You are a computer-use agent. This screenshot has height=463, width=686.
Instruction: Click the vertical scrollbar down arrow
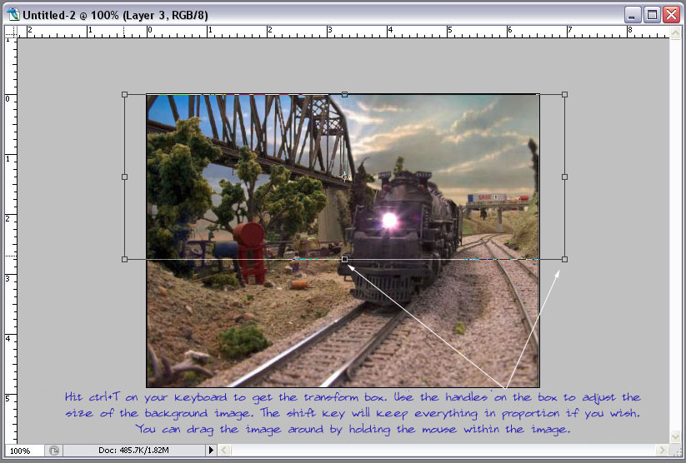pos(675,436)
